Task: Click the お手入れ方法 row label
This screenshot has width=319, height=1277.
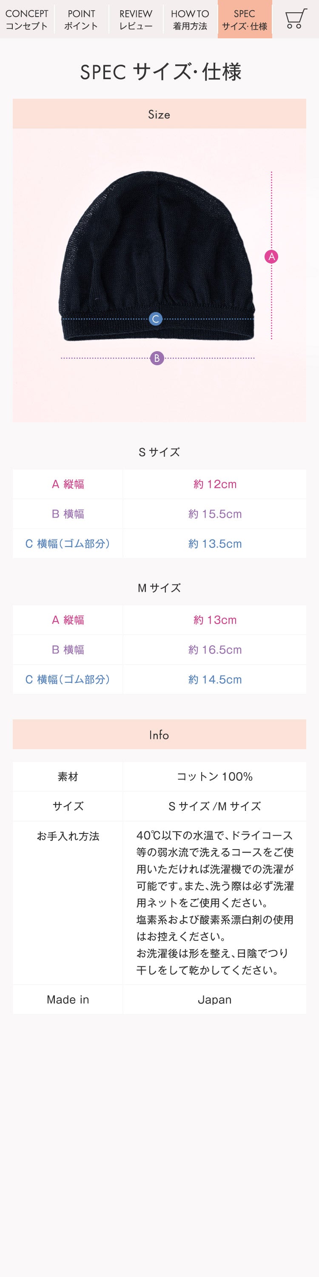Action: (68, 836)
